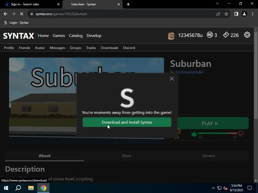Open the Profile link
The height and width of the screenshot is (193, 258).
9,48
